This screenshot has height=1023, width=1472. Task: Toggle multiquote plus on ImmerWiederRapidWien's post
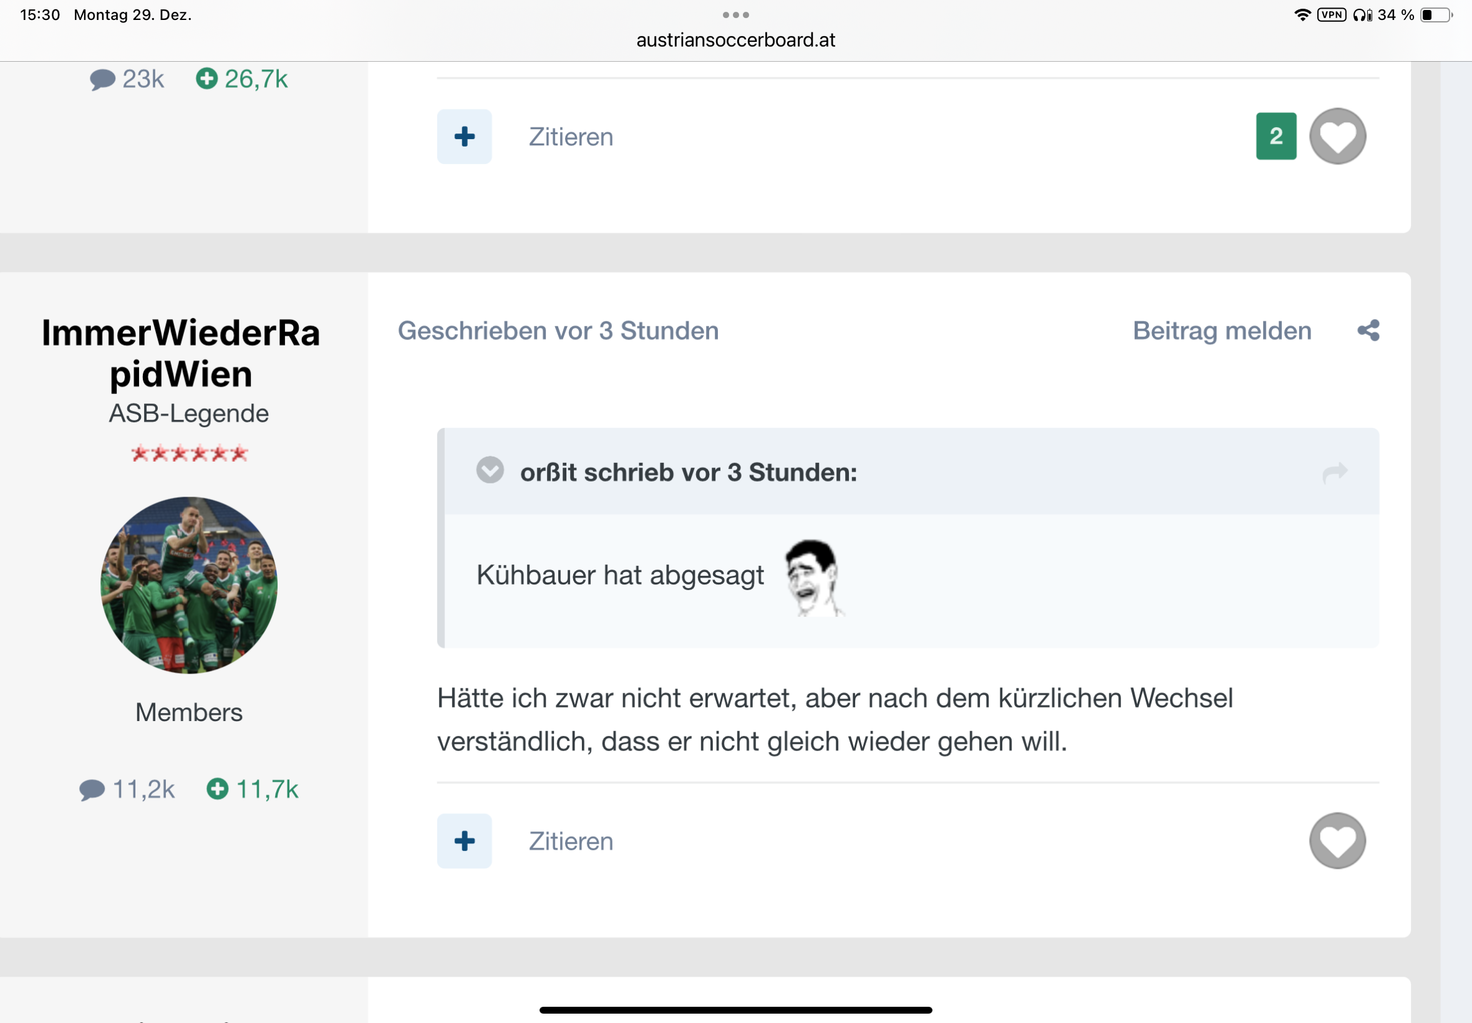pos(464,840)
